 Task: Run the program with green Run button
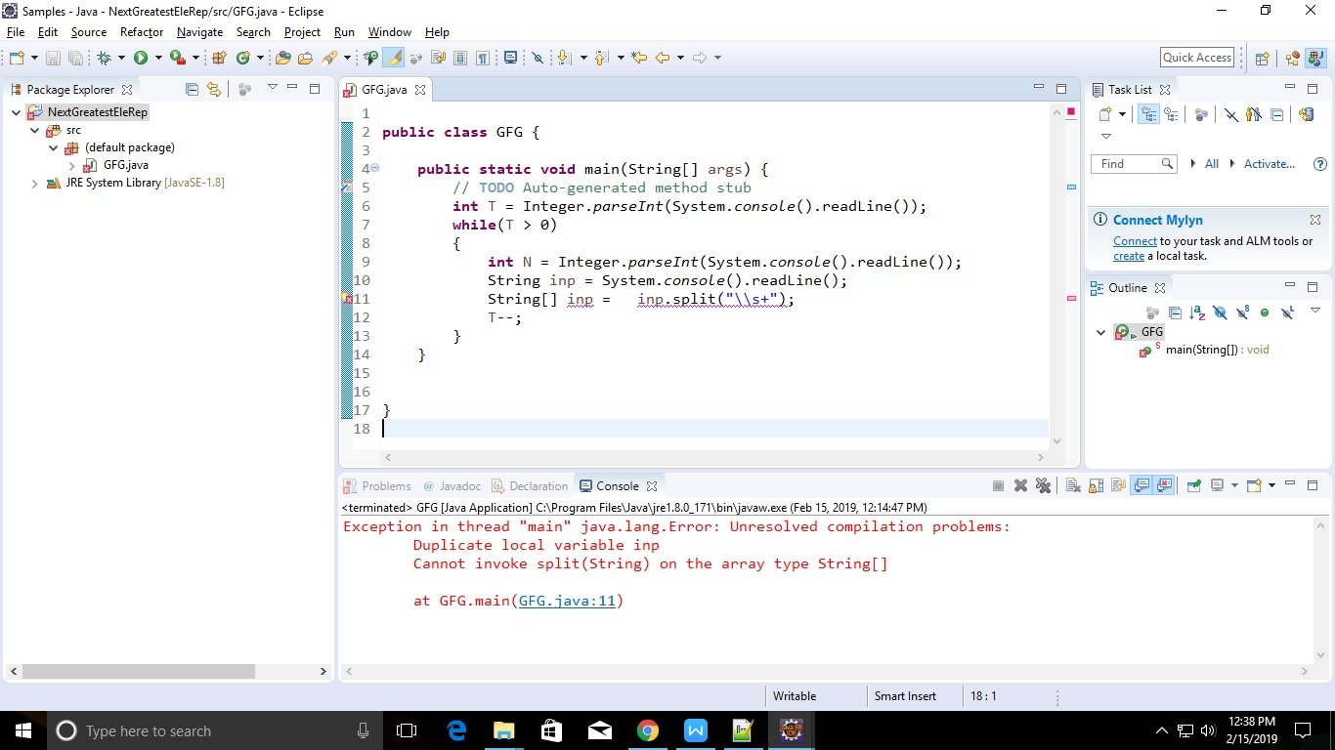(141, 58)
